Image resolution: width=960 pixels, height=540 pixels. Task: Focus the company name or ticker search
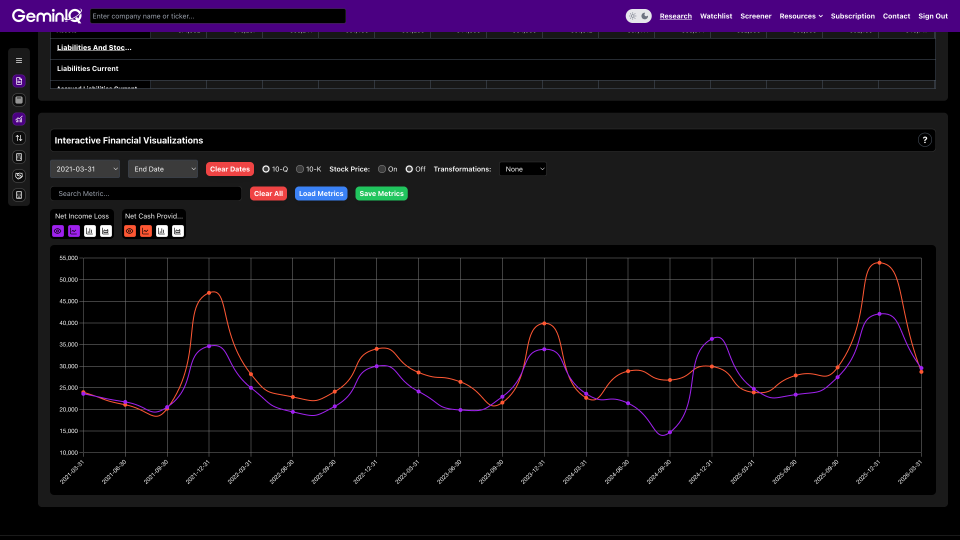[x=218, y=16]
